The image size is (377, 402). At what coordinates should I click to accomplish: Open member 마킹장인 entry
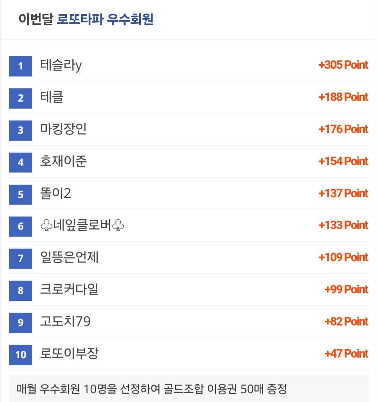pos(63,129)
